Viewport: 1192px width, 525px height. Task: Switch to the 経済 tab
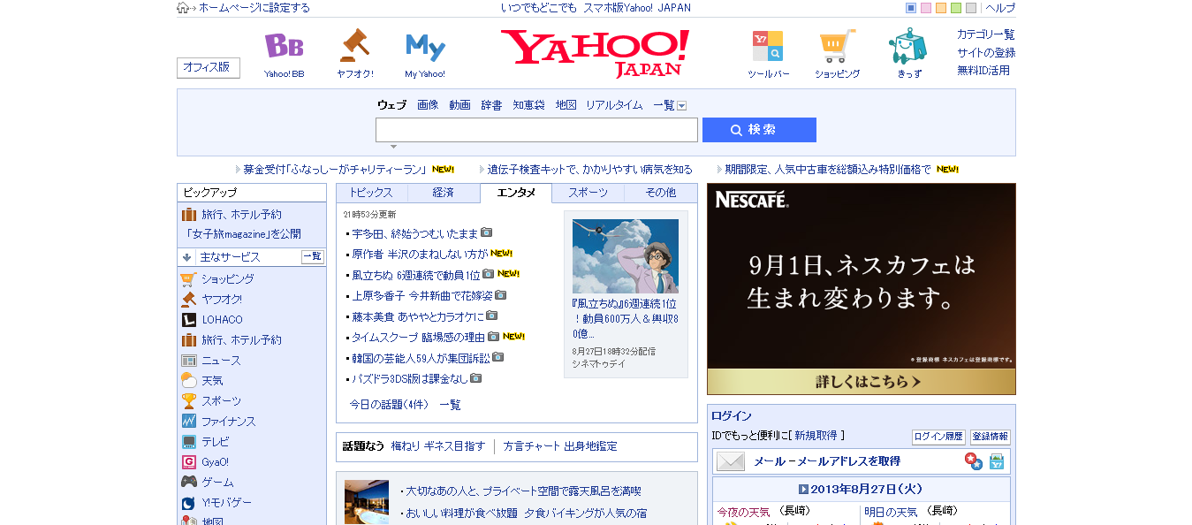point(444,193)
